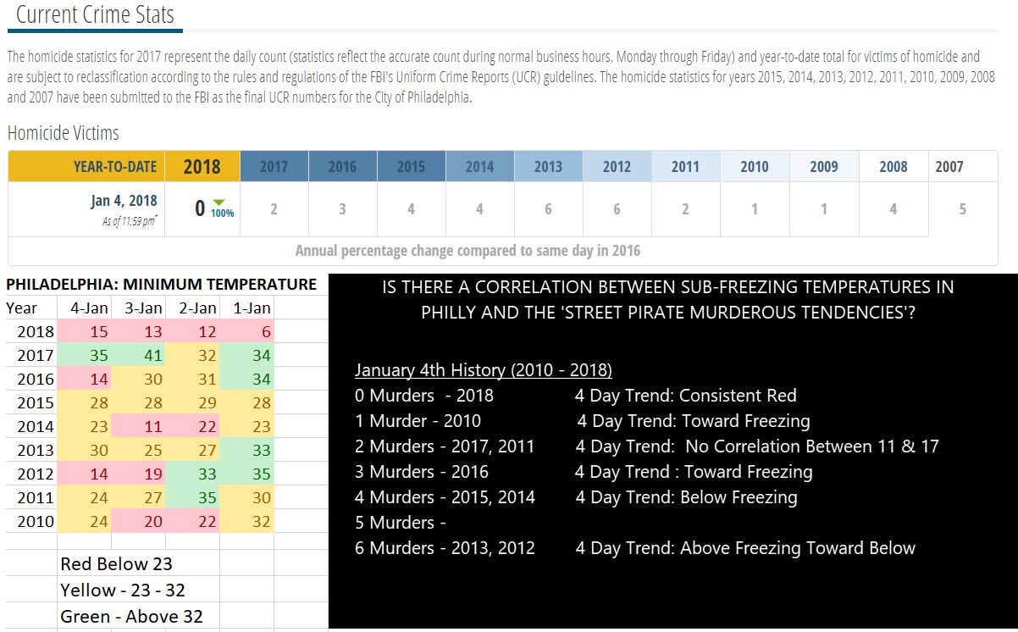Click the homicide count 2 under 2017
This screenshot has width=1018, height=632.
274,208
